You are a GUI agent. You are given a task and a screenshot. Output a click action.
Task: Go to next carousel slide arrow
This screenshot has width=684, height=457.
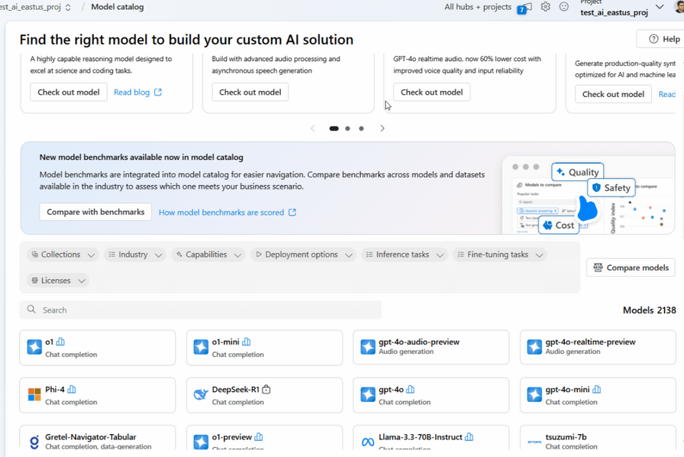pos(382,128)
